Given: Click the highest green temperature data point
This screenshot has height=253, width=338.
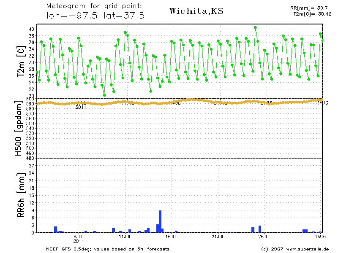Looking at the screenshot, I should [x=255, y=27].
